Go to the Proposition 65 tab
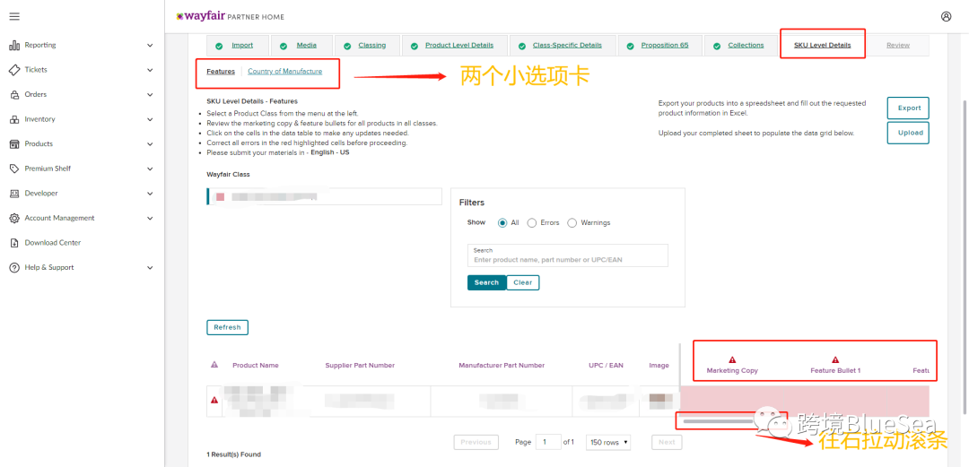This screenshot has height=467, width=969. 664,45
